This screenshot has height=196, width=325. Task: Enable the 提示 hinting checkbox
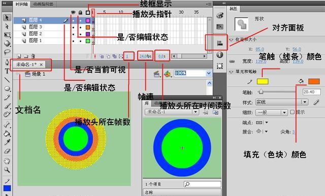click(x=292, y=112)
